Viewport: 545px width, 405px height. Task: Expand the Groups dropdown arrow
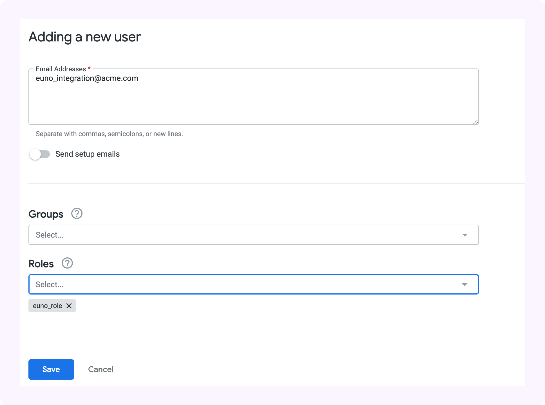tap(464, 235)
